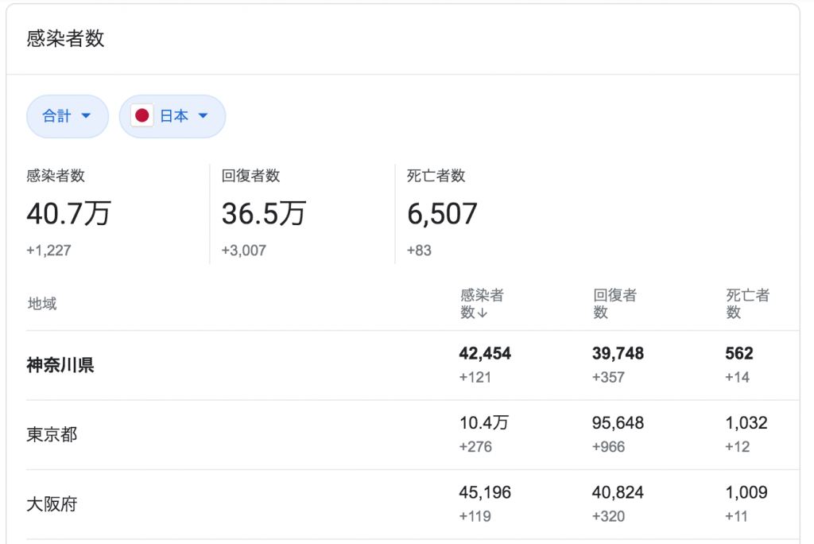This screenshot has width=814, height=544.
Task: Sort by 感染者数 column header
Action: click(x=482, y=304)
